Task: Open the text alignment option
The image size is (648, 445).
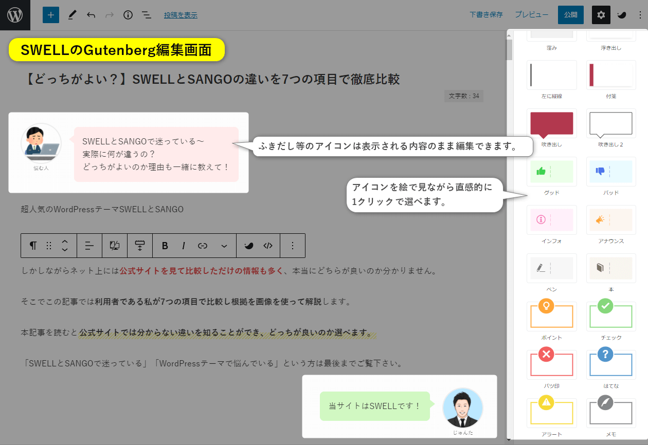Action: (89, 246)
